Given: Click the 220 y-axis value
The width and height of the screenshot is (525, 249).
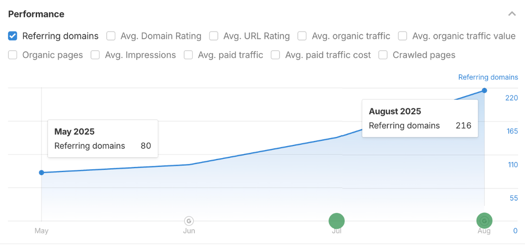Looking at the screenshot, I should tap(512, 98).
